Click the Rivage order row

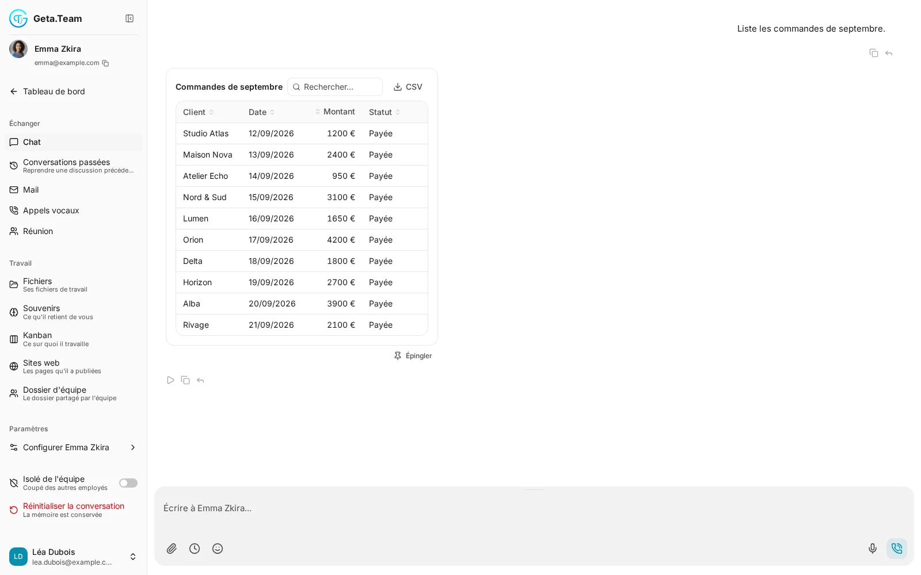tap(302, 325)
